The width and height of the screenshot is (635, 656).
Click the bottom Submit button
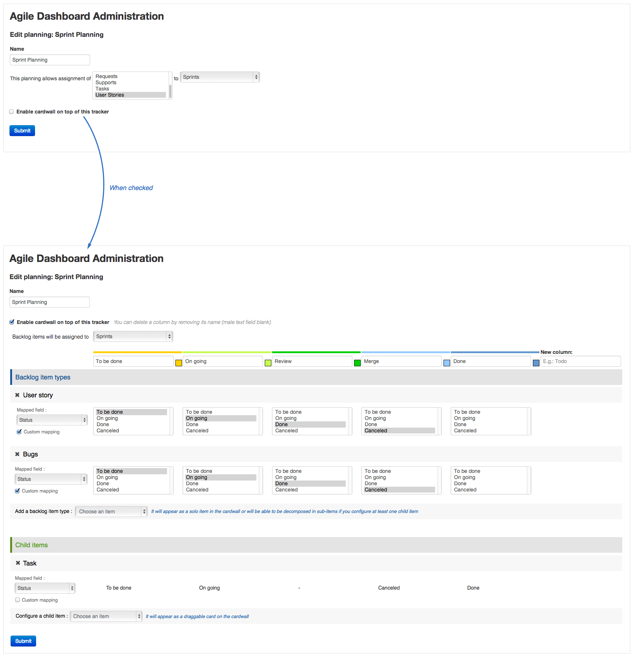coord(23,641)
